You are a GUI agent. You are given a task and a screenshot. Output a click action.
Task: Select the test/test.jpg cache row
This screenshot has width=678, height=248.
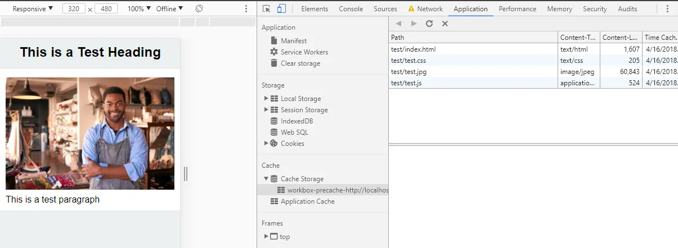coord(473,72)
